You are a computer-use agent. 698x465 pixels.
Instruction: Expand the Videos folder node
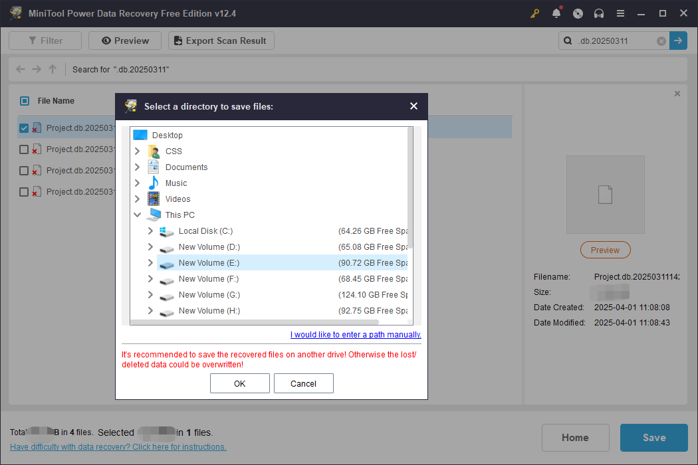click(138, 199)
